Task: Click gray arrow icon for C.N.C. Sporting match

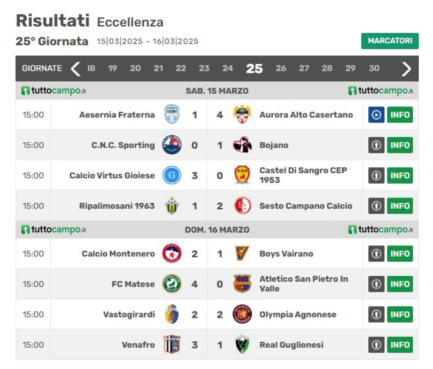Action: click(376, 145)
